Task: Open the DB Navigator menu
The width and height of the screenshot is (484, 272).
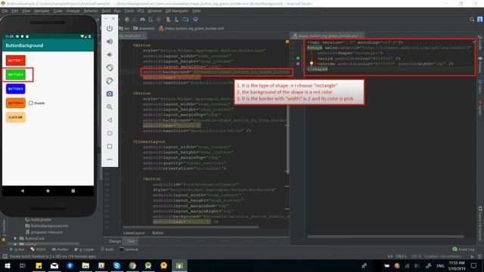Action: pos(177,11)
